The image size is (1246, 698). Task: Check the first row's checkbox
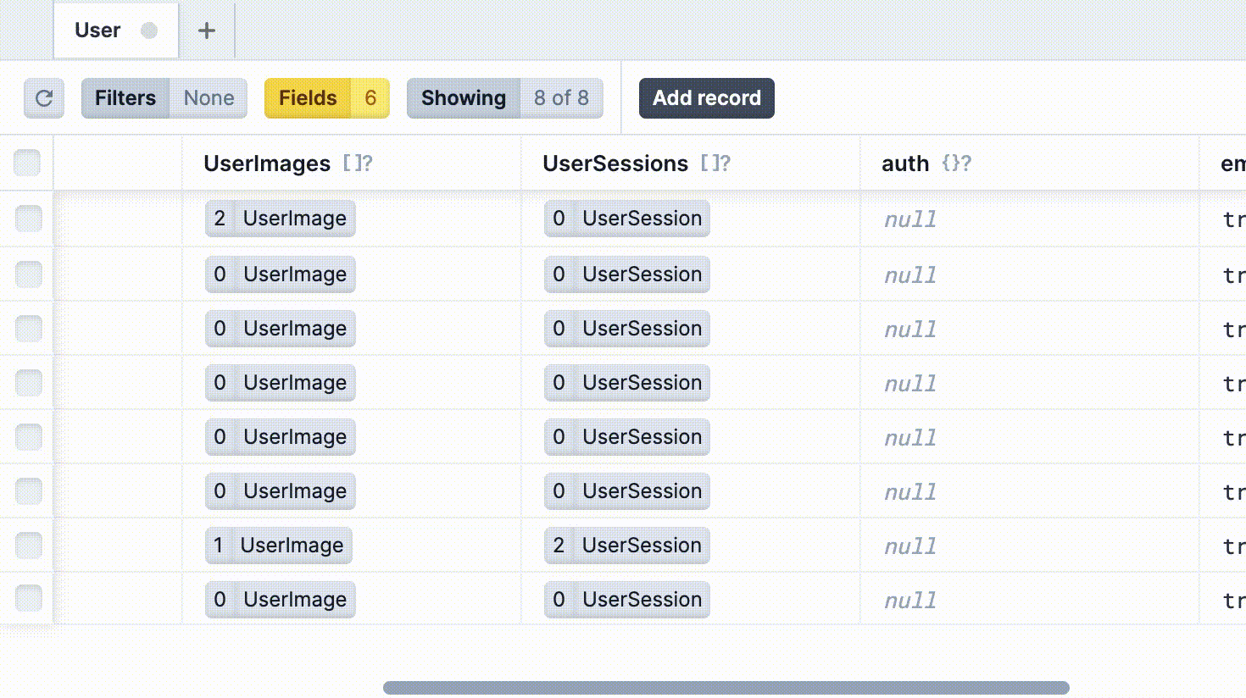point(29,219)
